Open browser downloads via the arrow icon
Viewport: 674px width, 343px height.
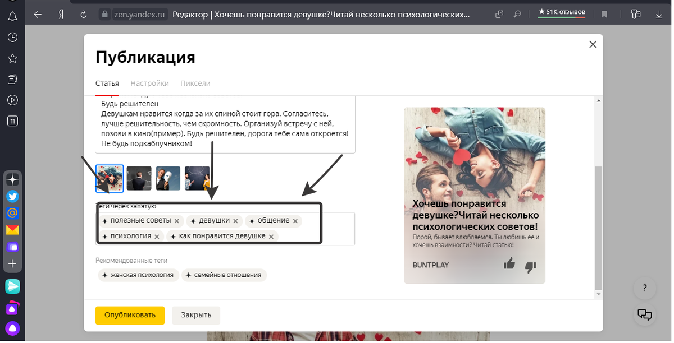coord(658,14)
